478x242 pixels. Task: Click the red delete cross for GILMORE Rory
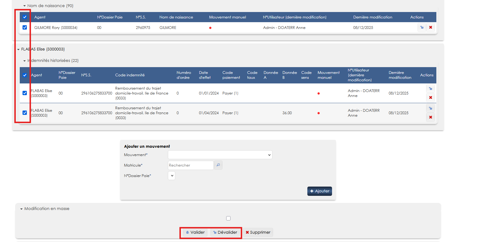[430, 27]
